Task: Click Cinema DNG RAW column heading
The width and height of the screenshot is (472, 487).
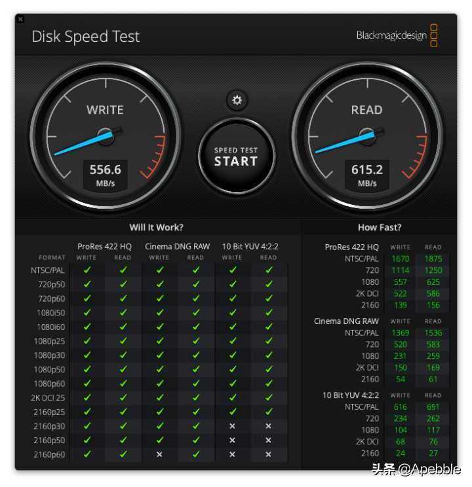Action: point(178,247)
